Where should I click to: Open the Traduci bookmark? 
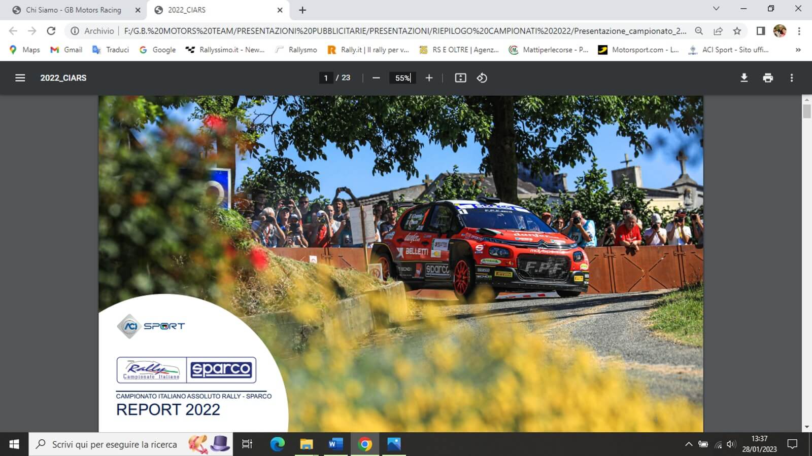(111, 50)
